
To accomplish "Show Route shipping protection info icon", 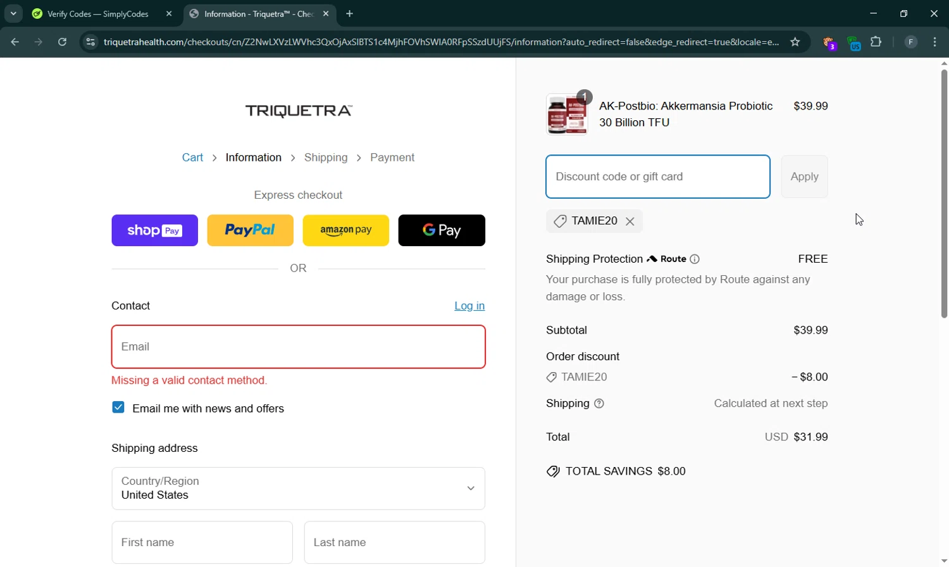I will click(695, 259).
